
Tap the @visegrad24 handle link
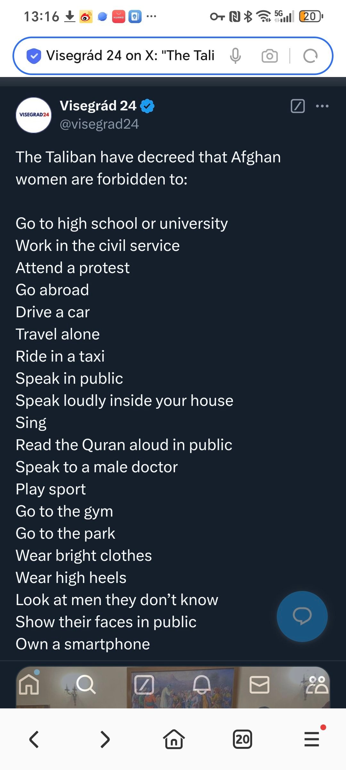[99, 124]
